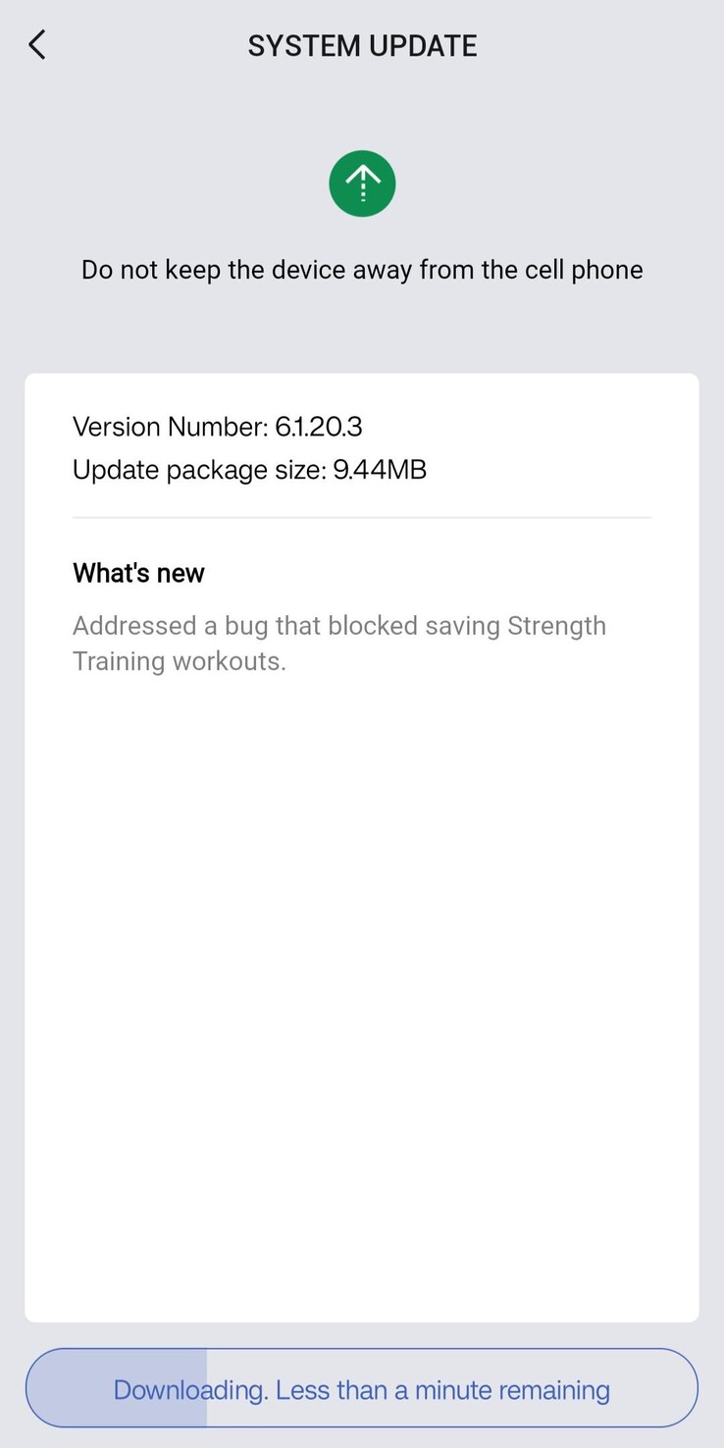Click the 9.44MB size value
The image size is (724, 1448).
click(x=380, y=470)
